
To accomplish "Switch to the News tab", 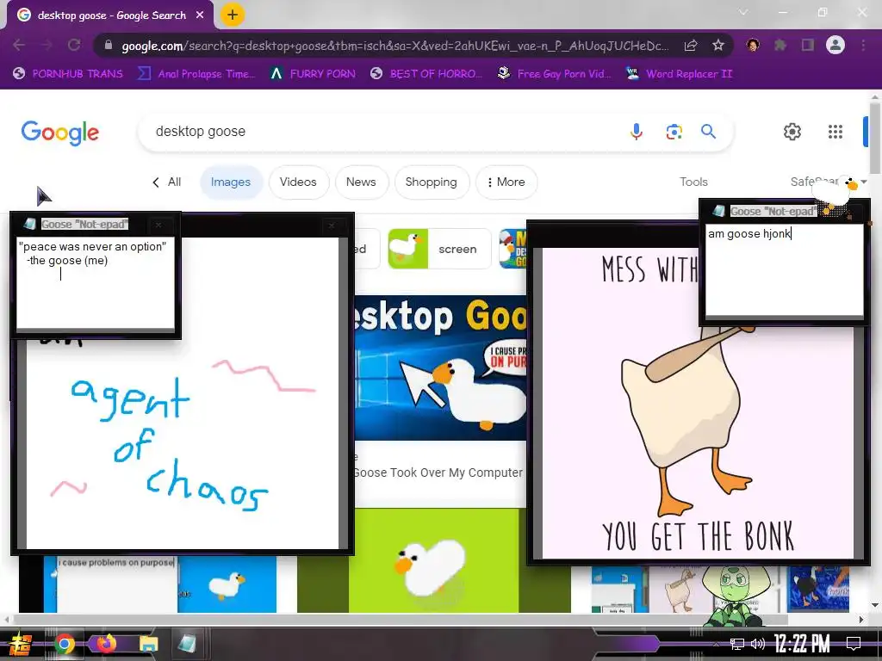I will (x=361, y=182).
